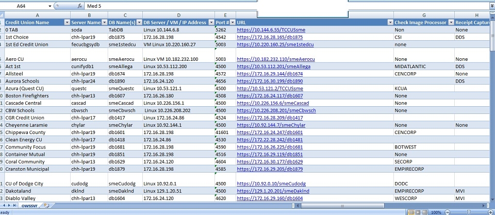Select column G header
The height and width of the screenshot is (215, 495).
click(424, 15)
